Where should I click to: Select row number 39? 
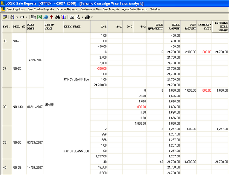(7, 142)
